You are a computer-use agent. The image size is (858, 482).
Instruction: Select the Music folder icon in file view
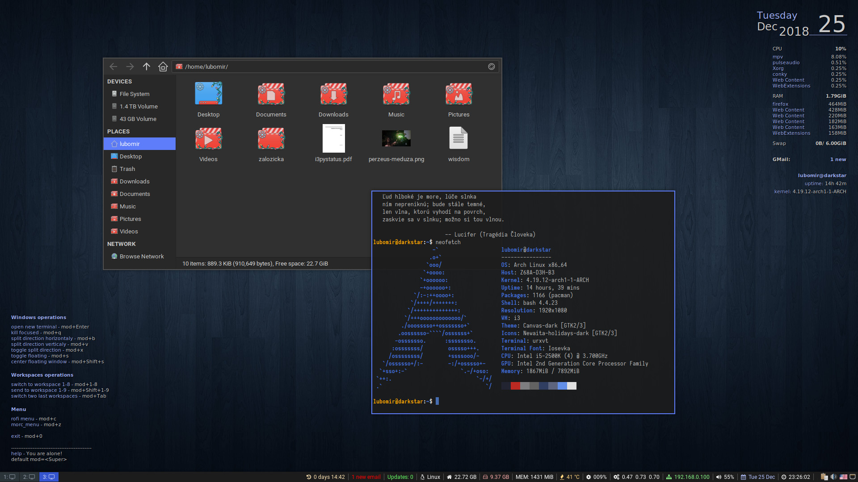coord(396,94)
